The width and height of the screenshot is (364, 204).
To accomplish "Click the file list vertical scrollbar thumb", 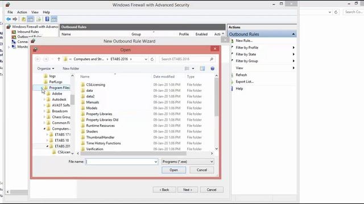I will [x=216, y=97].
